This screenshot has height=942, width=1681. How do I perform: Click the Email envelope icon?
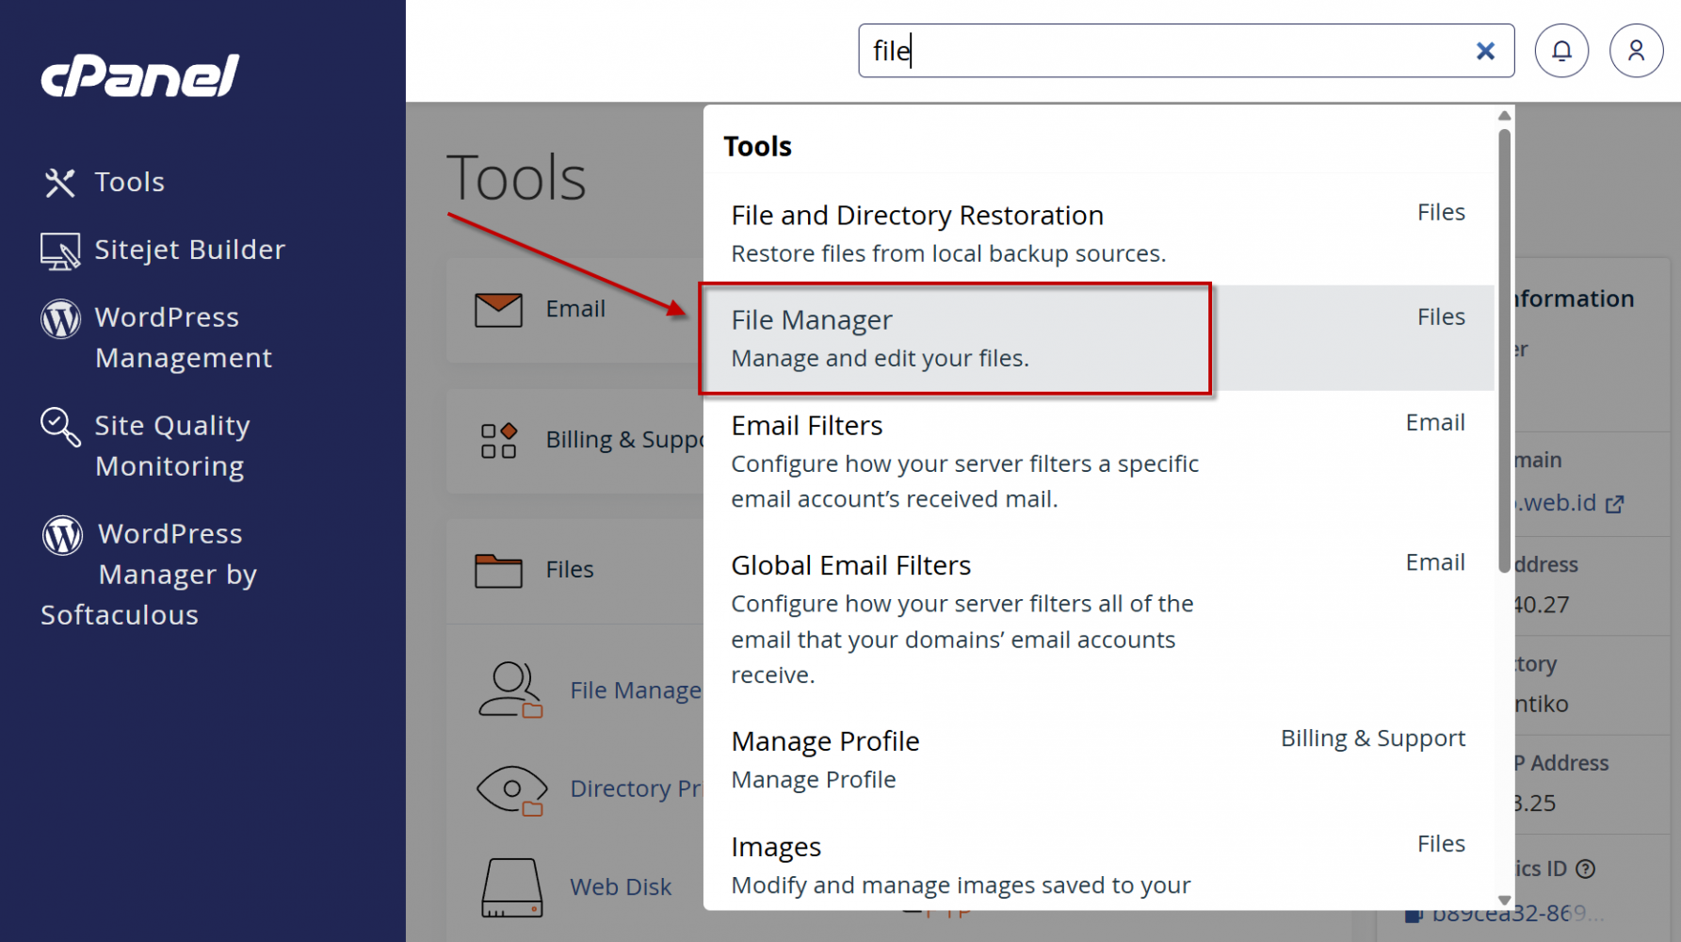pyautogui.click(x=498, y=310)
